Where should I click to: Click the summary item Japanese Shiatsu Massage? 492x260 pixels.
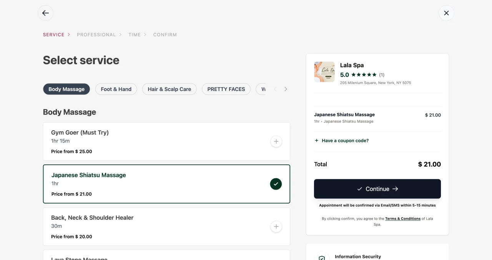point(344,114)
